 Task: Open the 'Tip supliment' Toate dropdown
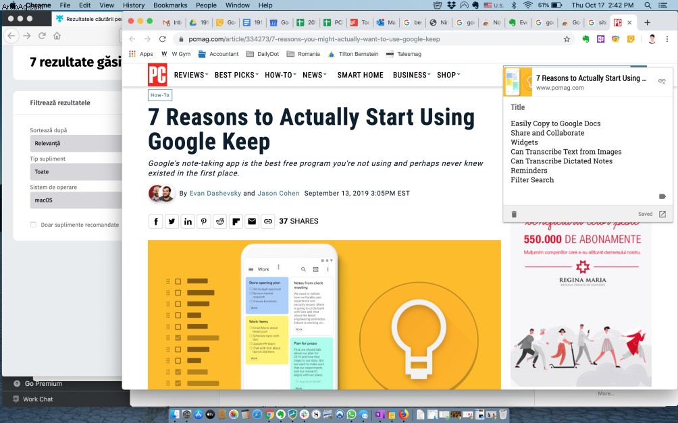76,172
